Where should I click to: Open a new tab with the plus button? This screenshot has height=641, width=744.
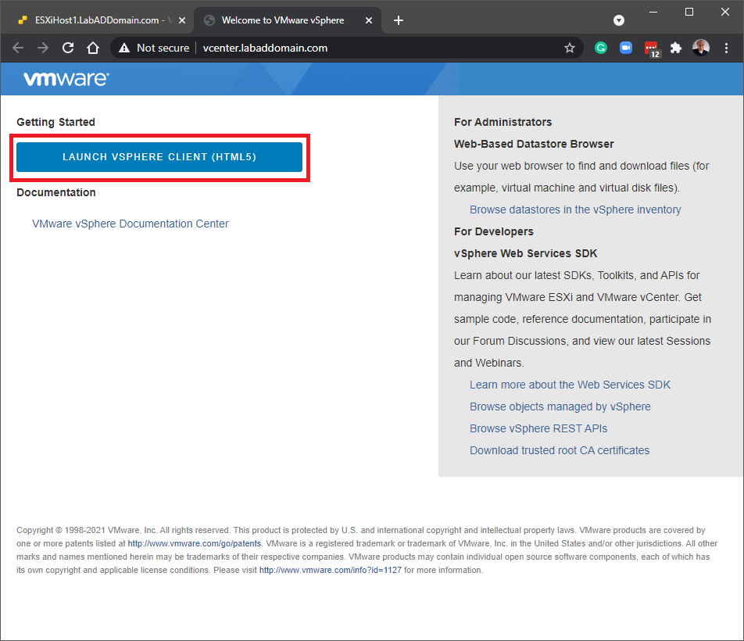(399, 20)
